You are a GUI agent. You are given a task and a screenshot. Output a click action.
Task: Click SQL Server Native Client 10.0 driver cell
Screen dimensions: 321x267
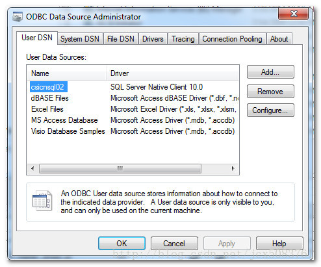(x=157, y=87)
